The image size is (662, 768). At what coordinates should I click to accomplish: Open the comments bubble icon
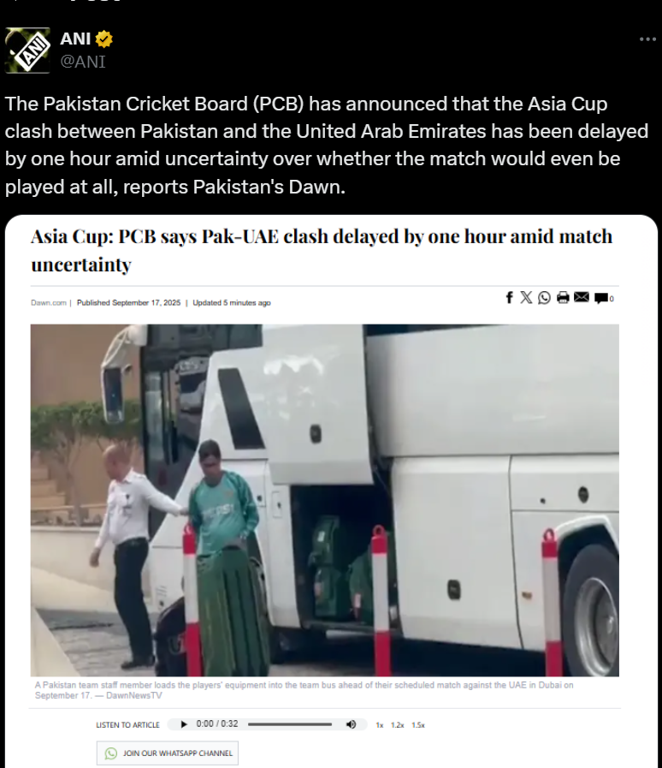coord(601,298)
